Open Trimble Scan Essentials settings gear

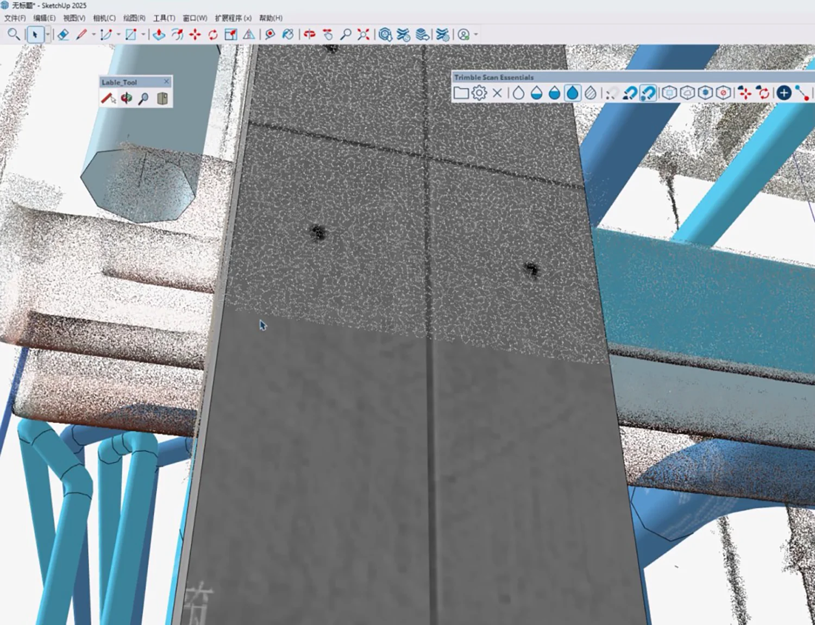click(x=479, y=93)
